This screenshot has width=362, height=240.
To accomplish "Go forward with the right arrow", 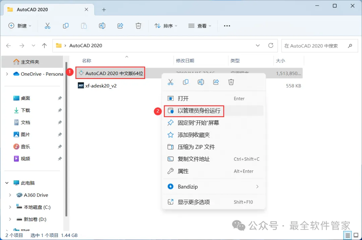I will coord(22,46).
